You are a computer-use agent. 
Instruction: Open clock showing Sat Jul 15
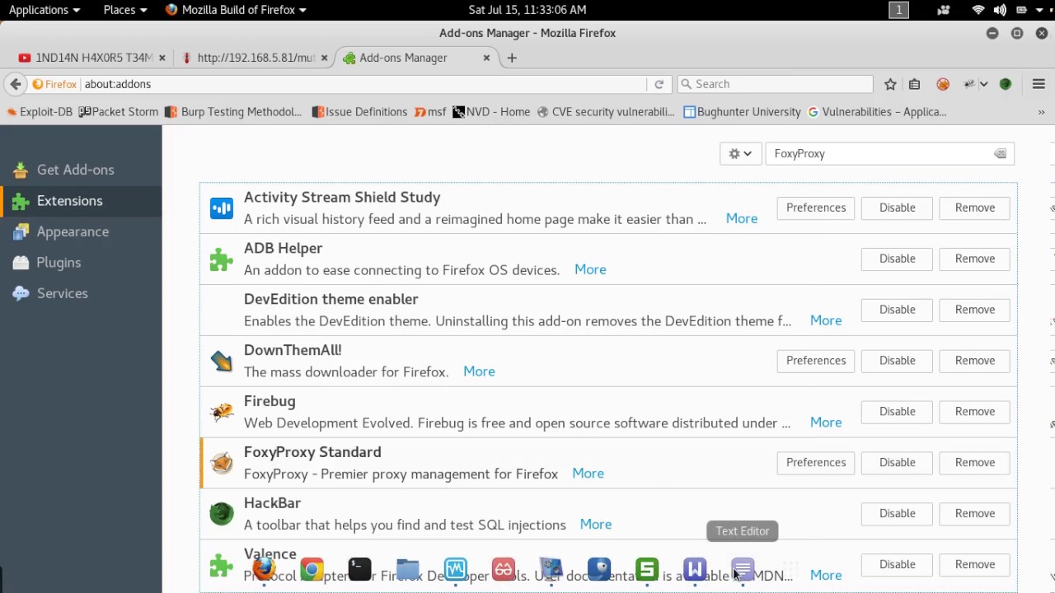click(527, 10)
